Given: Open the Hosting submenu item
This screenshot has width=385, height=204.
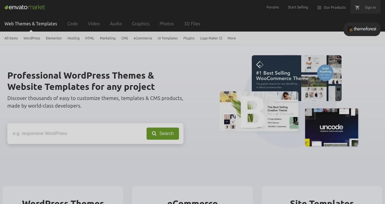Looking at the screenshot, I should point(74,38).
